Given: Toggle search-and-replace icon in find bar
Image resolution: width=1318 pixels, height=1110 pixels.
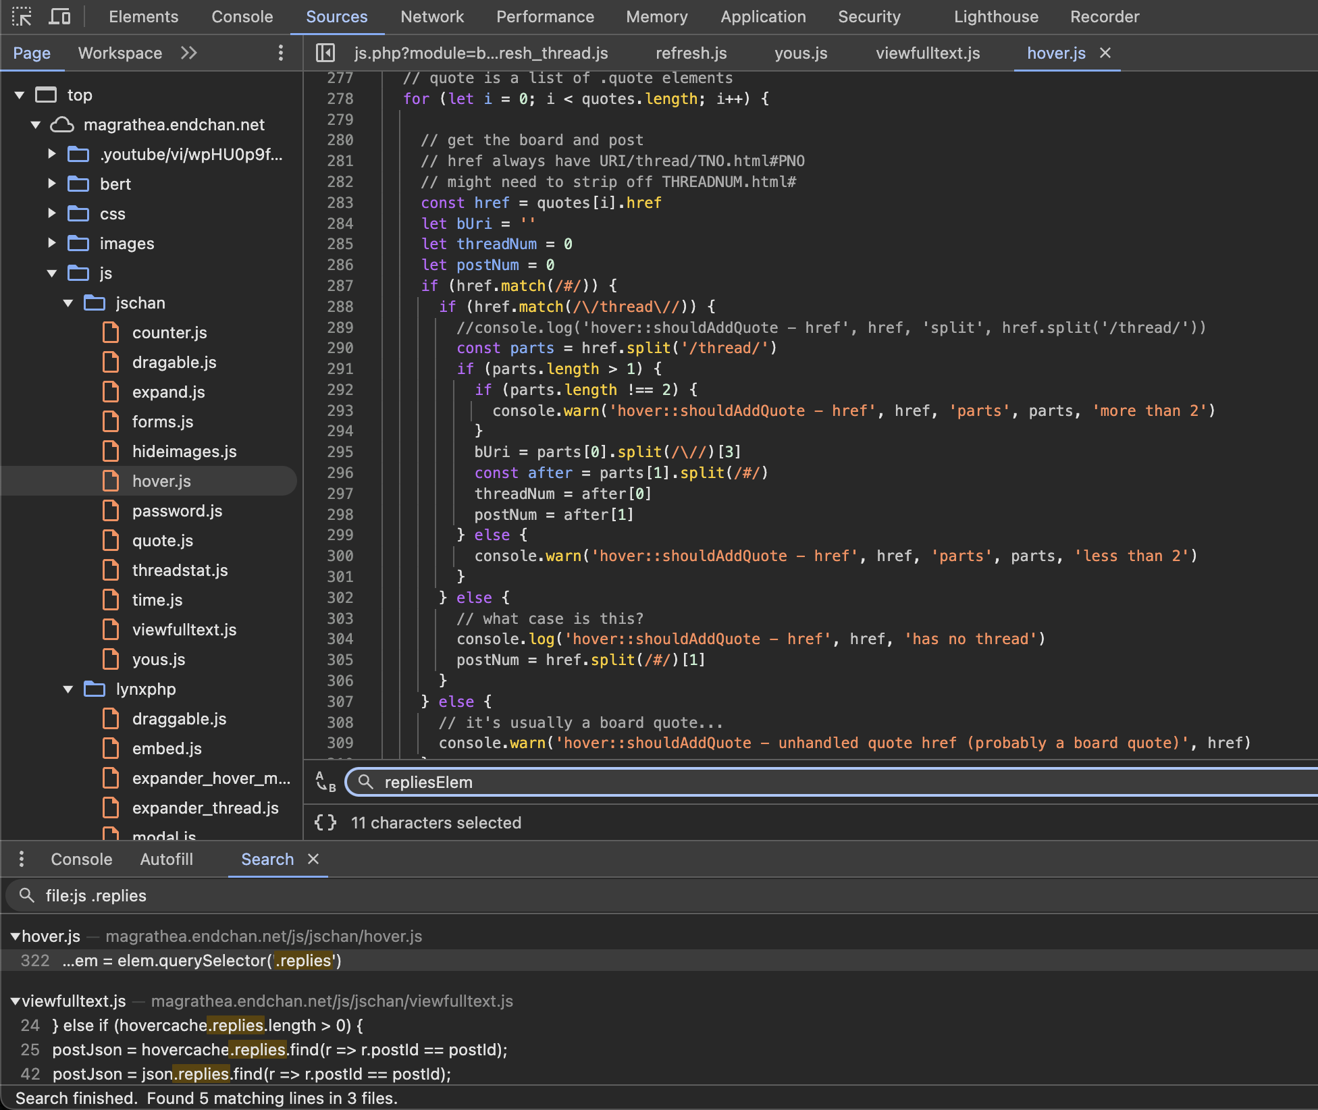Looking at the screenshot, I should [325, 782].
